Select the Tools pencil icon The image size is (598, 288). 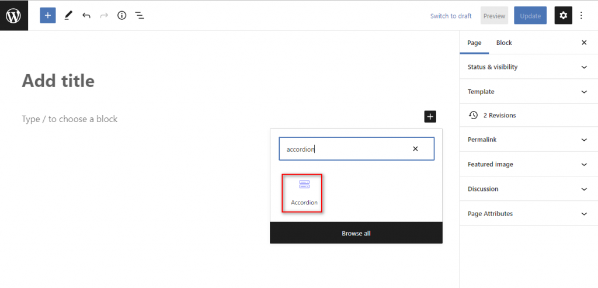tap(68, 16)
